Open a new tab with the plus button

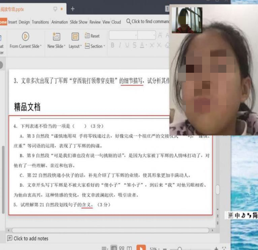click(73, 9)
